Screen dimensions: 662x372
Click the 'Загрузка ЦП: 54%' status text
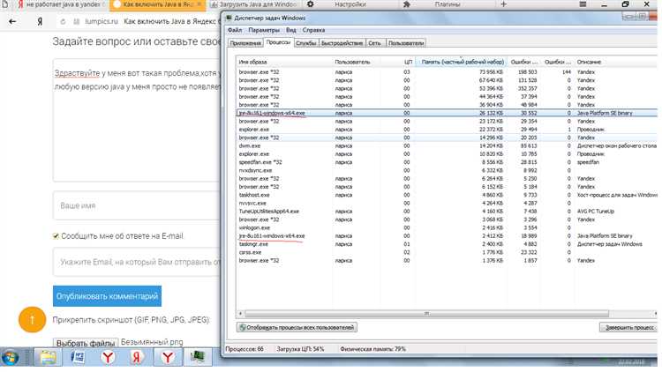301,349
